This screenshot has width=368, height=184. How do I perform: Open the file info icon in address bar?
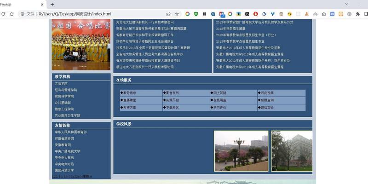click(23, 14)
